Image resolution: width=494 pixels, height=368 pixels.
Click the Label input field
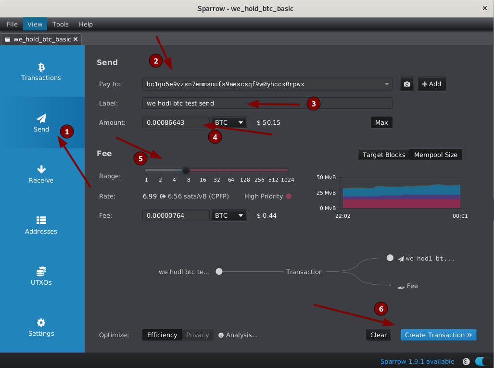tap(267, 103)
